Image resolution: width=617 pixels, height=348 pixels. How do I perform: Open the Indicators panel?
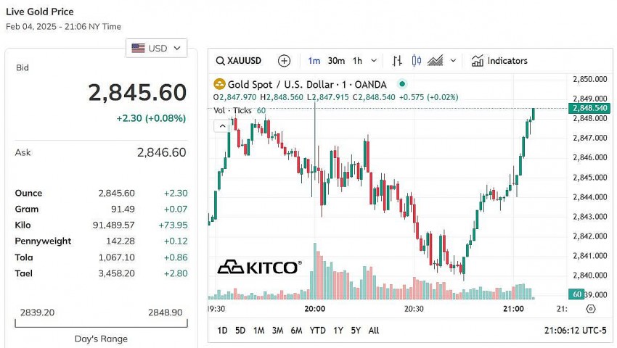499,61
